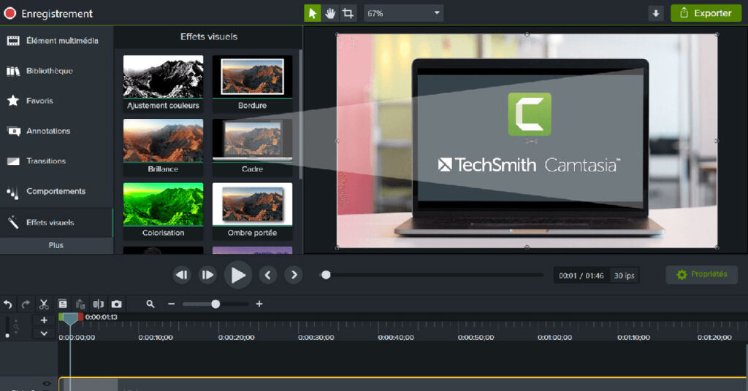Click the undo arrow icon

[x=7, y=304]
